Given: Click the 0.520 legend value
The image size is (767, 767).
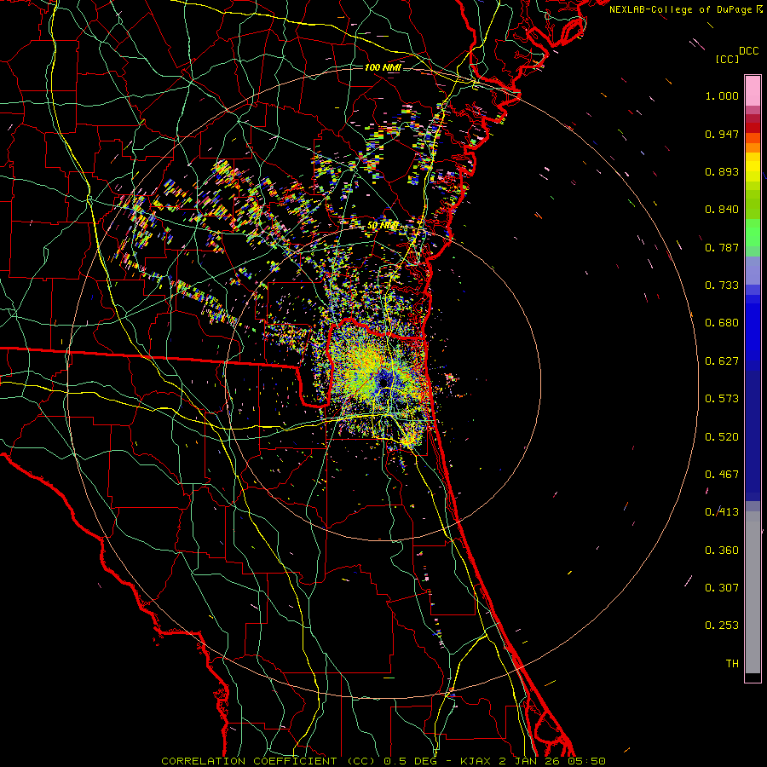Looking at the screenshot, I should pyautogui.click(x=722, y=437).
